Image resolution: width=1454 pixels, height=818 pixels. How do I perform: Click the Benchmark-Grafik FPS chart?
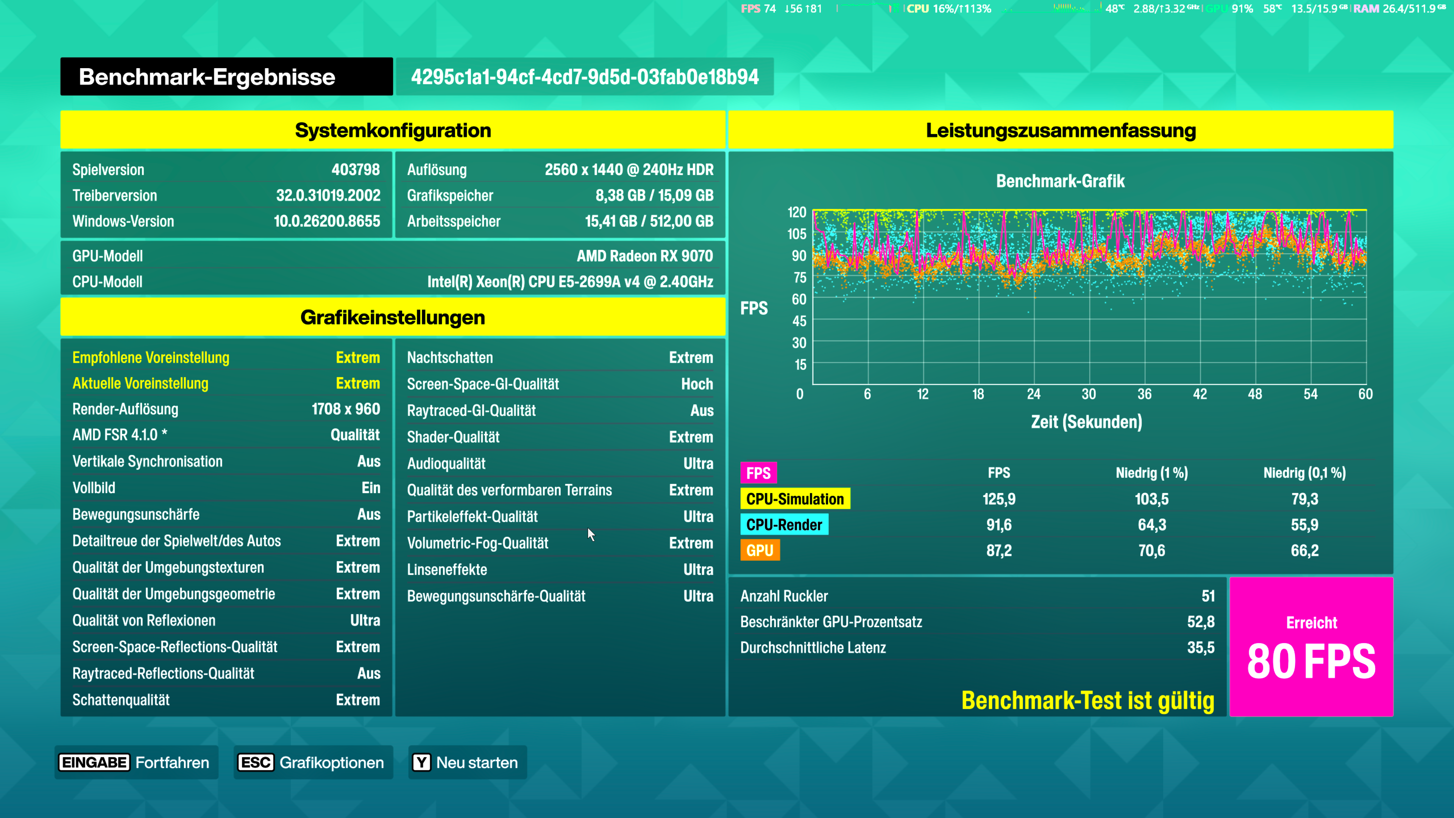(x=1089, y=297)
